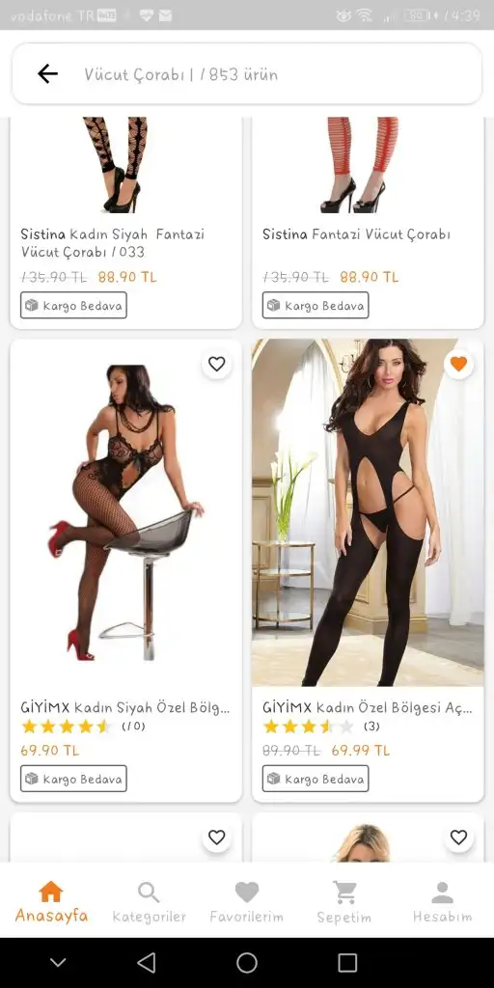Screen dimensions: 494x988
Task: Tap Kargo Bedava badge under 69.90 TL
Action: 73,779
